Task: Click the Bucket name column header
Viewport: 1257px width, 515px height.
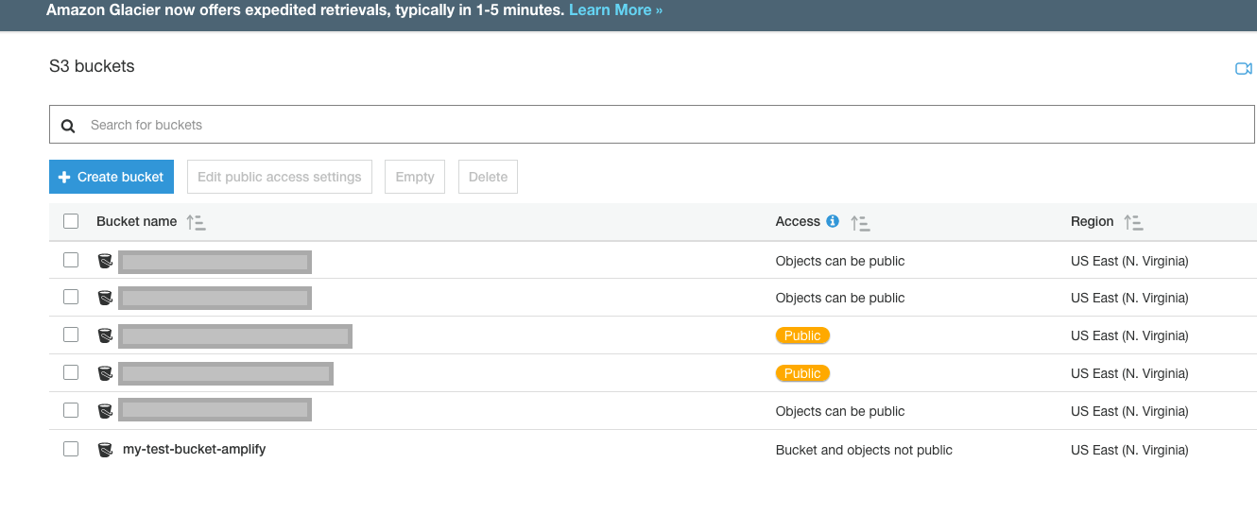Action: coord(136,221)
